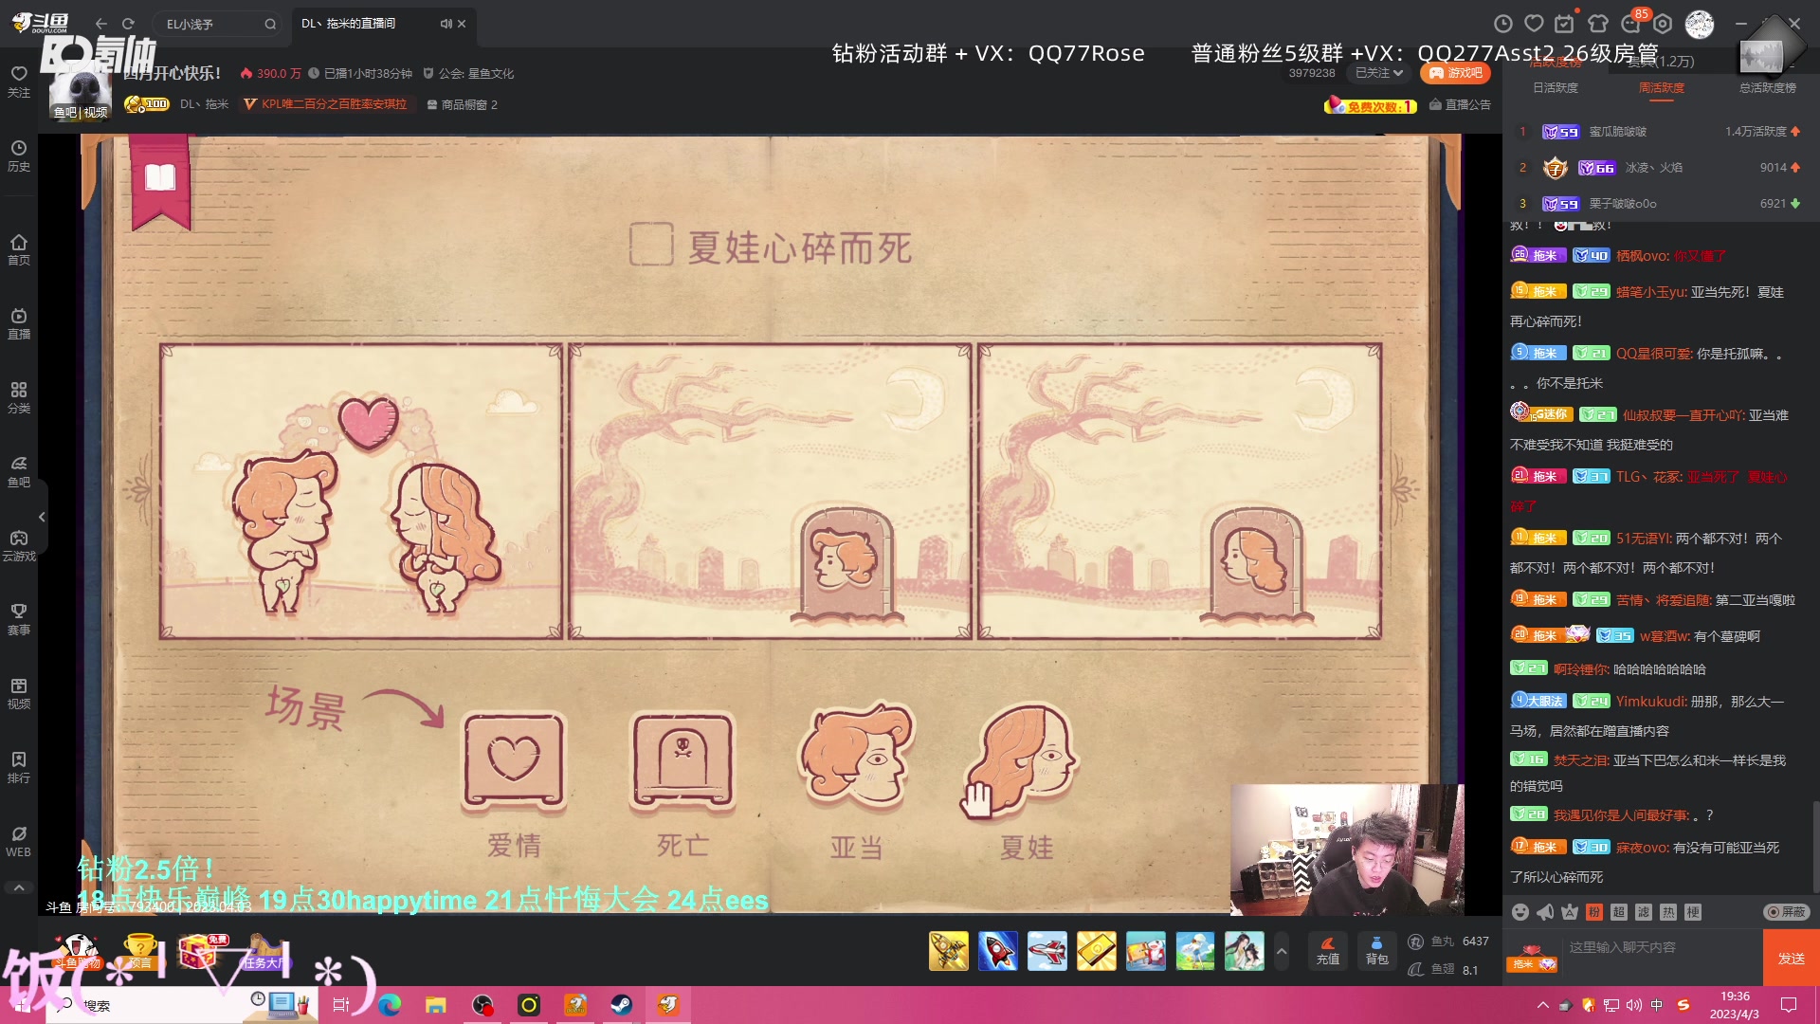Open 鱼吧 forum in sidebar
The width and height of the screenshot is (1820, 1024).
pos(19,471)
